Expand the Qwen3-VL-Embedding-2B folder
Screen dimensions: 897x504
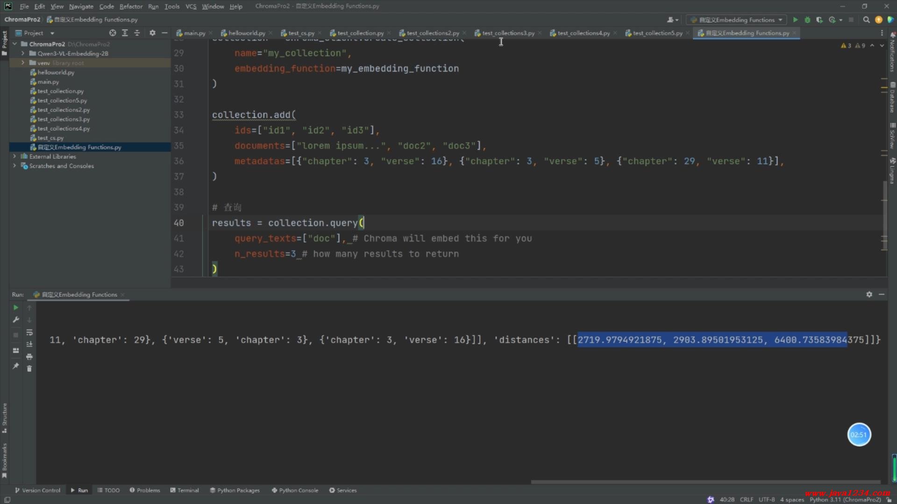pyautogui.click(x=23, y=54)
